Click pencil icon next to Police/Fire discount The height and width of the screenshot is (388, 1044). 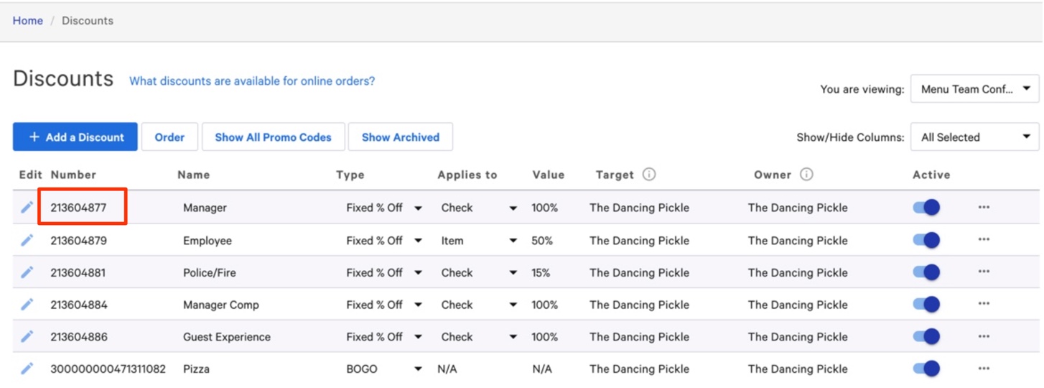[x=27, y=272]
